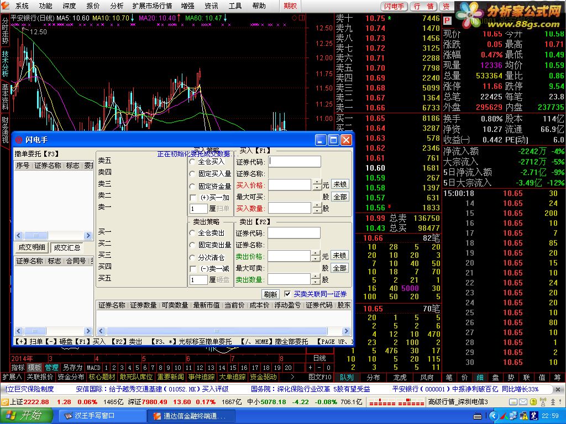Enable the (+)买一加 checkbox
The image size is (566, 424).
[193, 198]
